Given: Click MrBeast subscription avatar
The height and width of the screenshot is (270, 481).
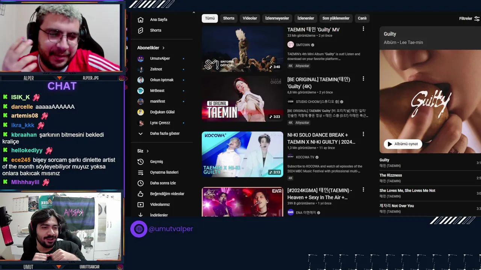Looking at the screenshot, I should pos(141,91).
